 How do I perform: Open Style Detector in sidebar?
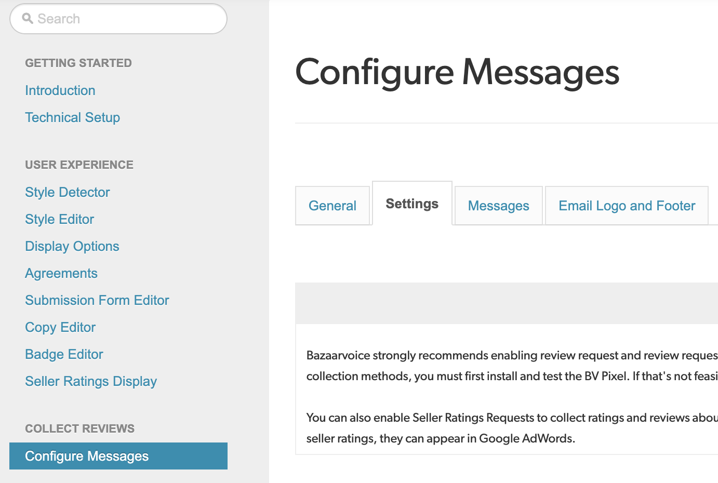tap(68, 192)
